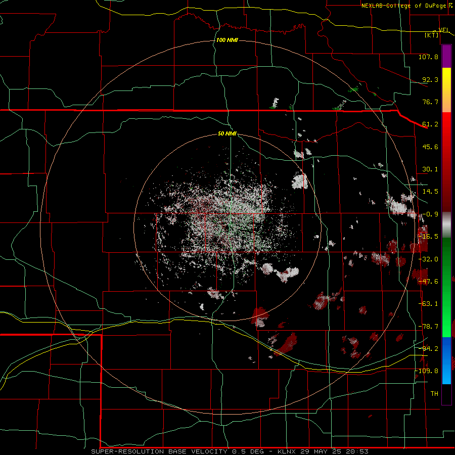Click the NEXLAB-College of DuPage label

(x=403, y=6)
